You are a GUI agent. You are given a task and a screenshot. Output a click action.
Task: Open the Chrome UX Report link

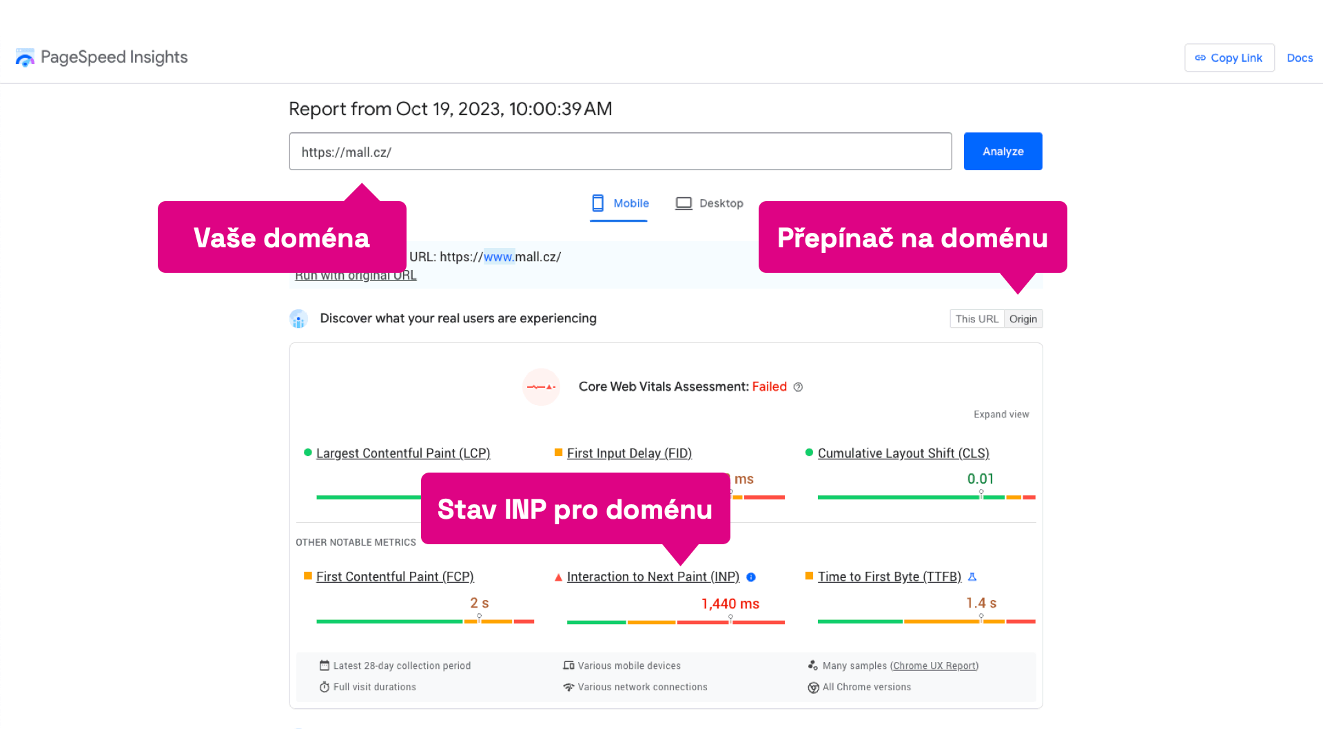pyautogui.click(x=934, y=665)
